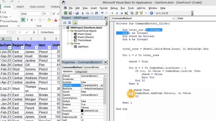Open the Properties object selector dropdown
The height and width of the screenshot is (121, 216).
(106, 67)
